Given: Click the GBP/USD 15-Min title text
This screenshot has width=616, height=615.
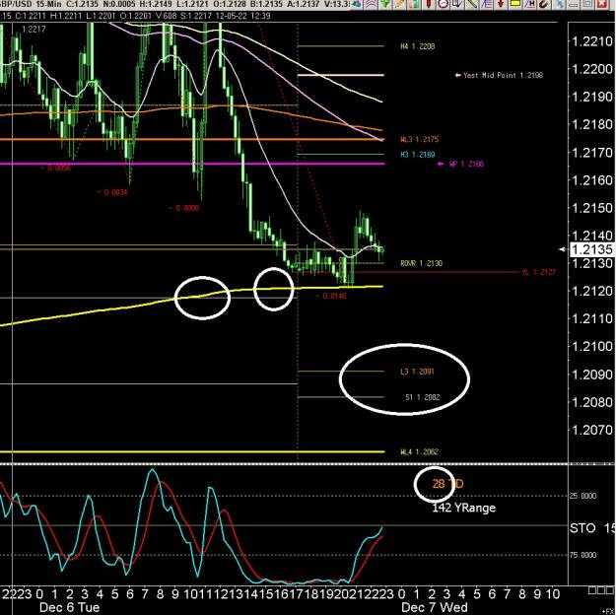Looking at the screenshot, I should (x=31, y=4).
